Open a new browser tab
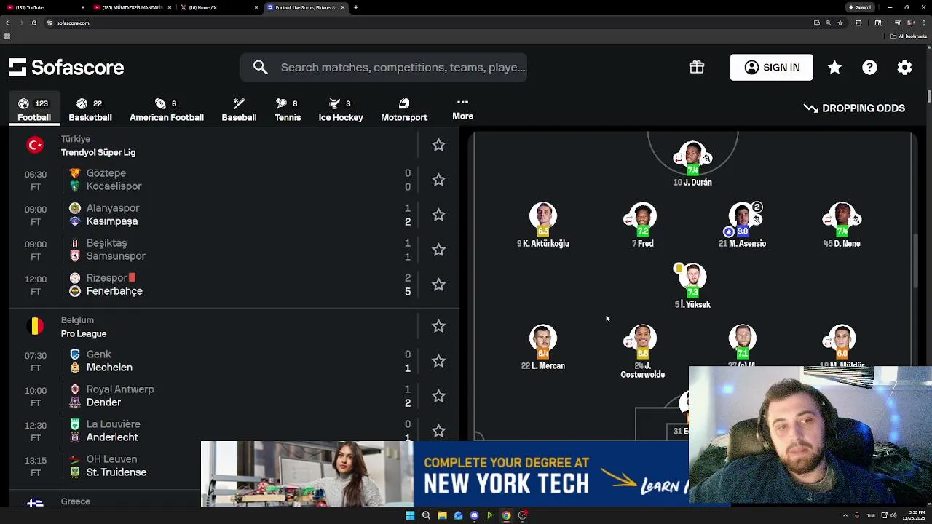 pos(356,7)
